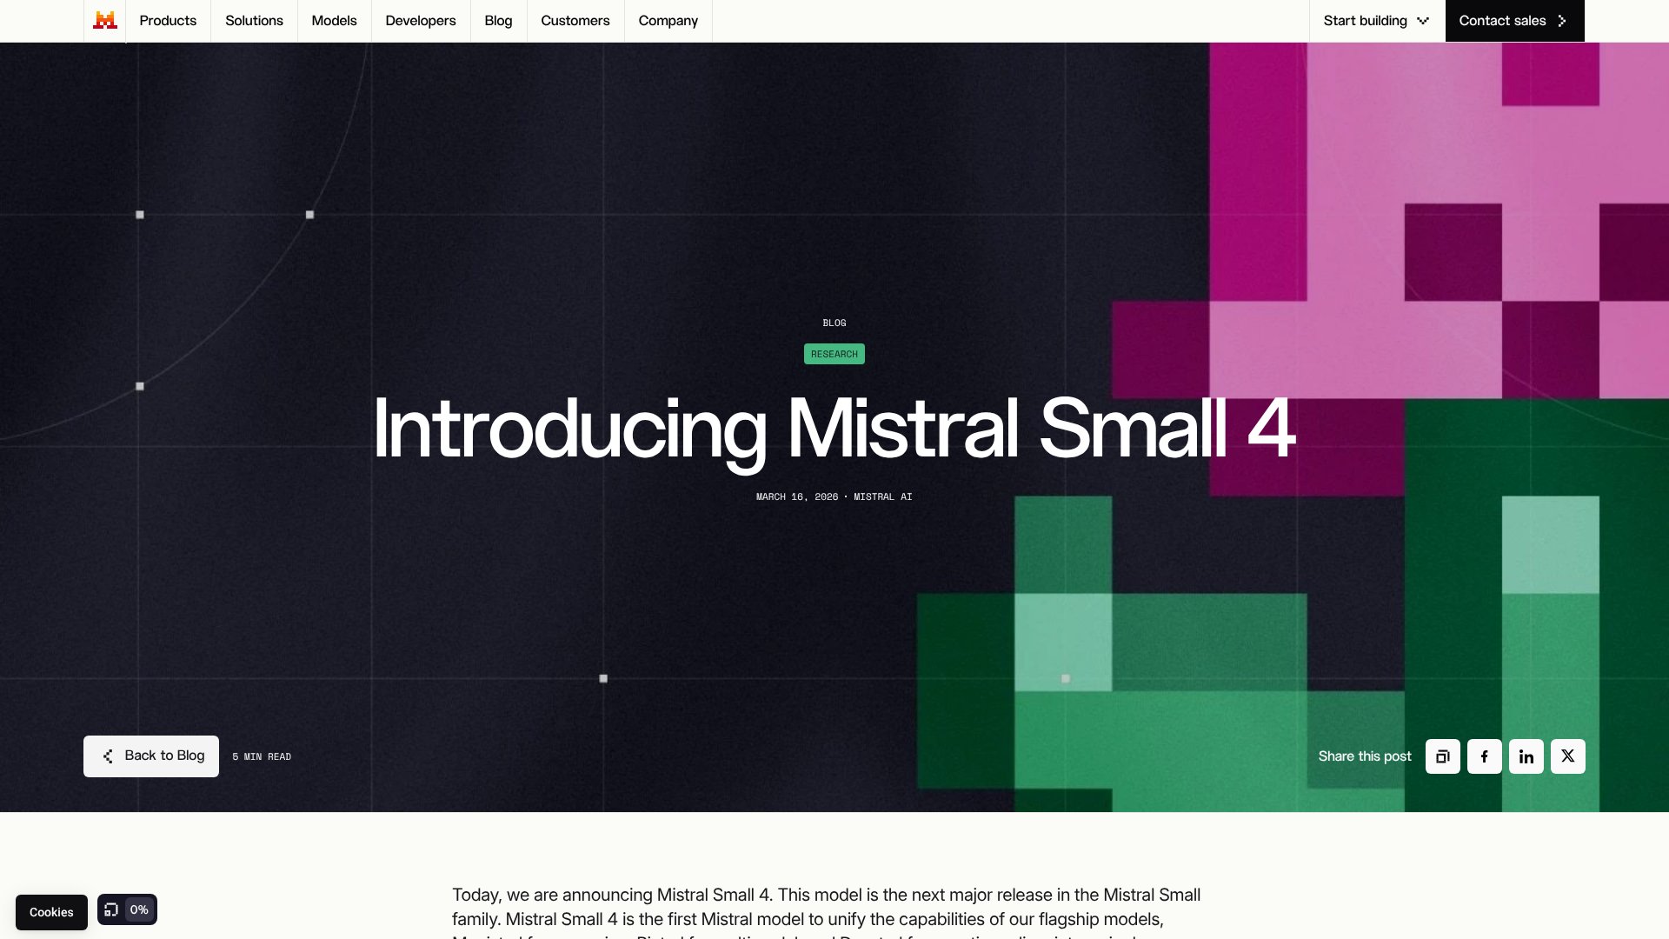
Task: Click the BLOG label above the title
Action: 834,323
